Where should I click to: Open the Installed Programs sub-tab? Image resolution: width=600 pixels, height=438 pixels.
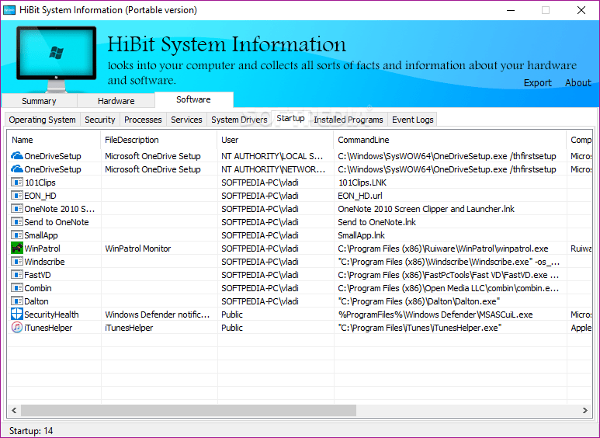[349, 120]
